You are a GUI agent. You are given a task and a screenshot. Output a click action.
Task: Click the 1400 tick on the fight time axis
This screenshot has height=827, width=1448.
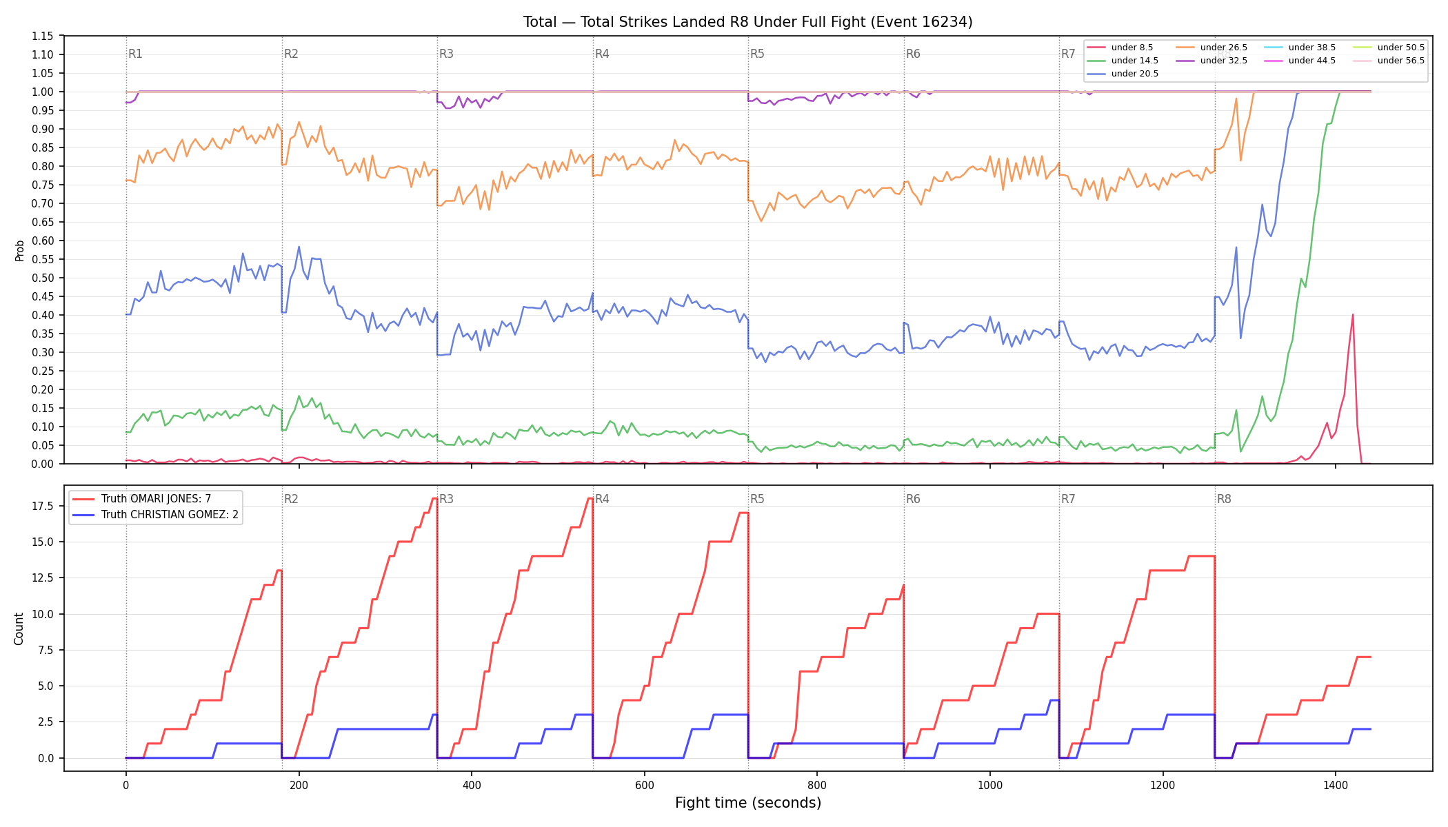pos(1336,784)
